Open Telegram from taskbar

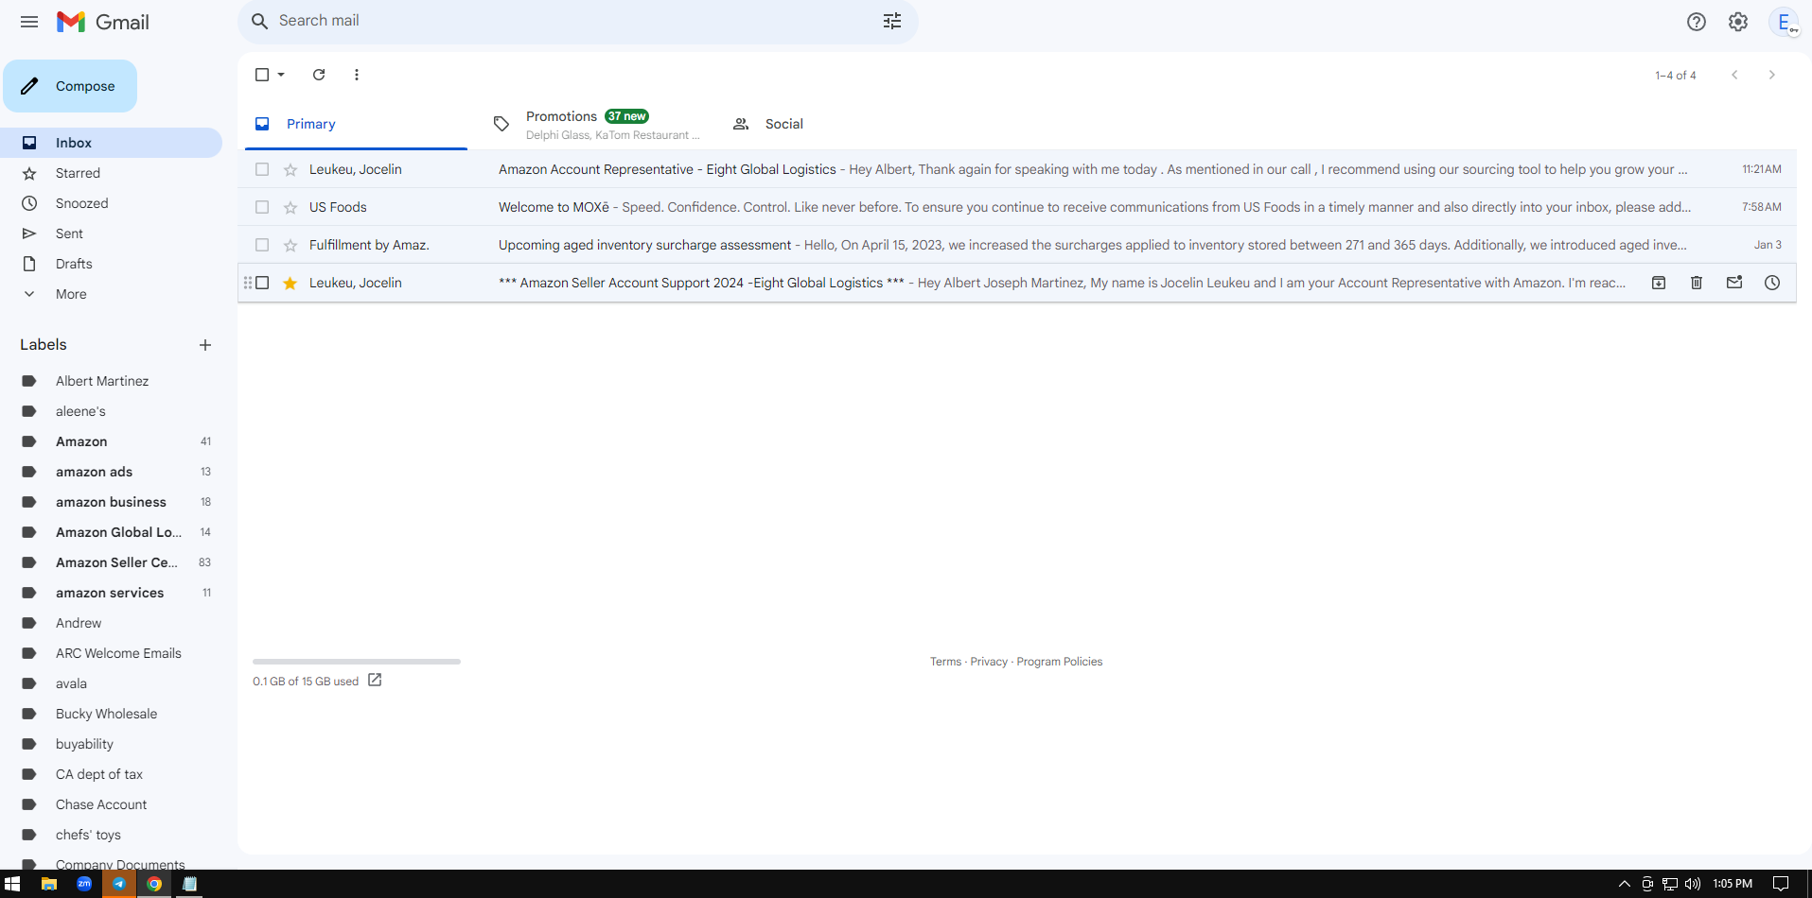(119, 884)
